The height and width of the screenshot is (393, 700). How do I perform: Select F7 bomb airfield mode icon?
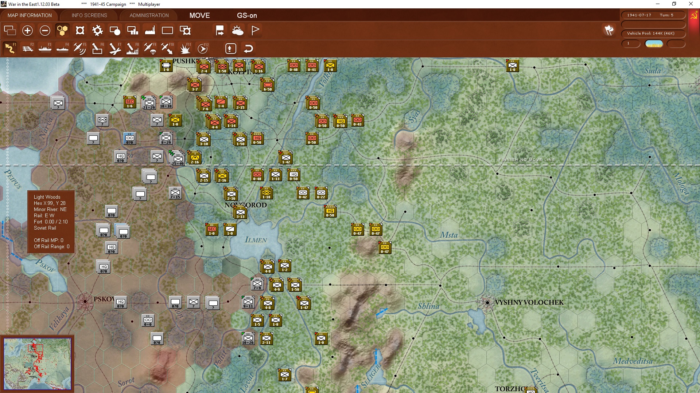click(x=115, y=48)
